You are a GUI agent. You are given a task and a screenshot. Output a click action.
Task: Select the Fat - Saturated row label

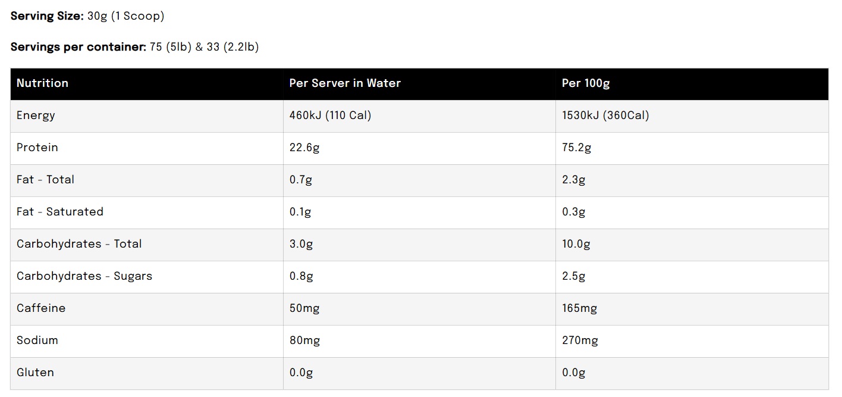point(60,212)
